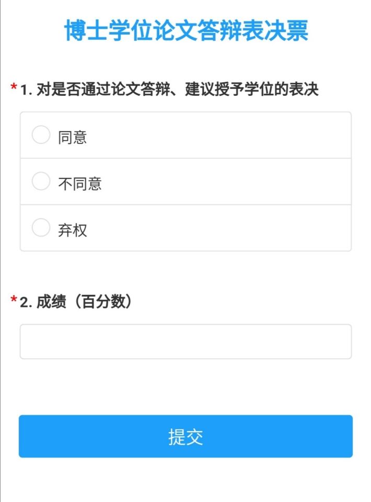Focus the 成绩 score input field

(x=185, y=341)
